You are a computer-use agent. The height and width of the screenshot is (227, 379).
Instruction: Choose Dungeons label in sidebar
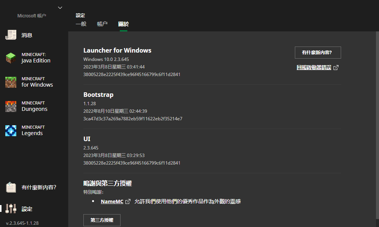pos(34,109)
